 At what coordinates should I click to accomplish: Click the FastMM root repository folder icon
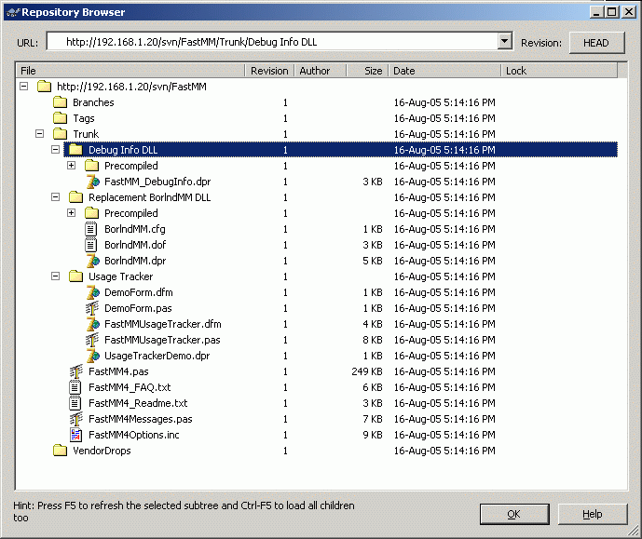pos(44,87)
